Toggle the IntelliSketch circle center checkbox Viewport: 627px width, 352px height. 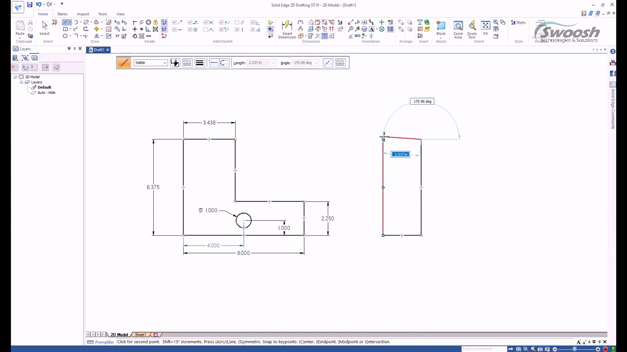coord(190,30)
